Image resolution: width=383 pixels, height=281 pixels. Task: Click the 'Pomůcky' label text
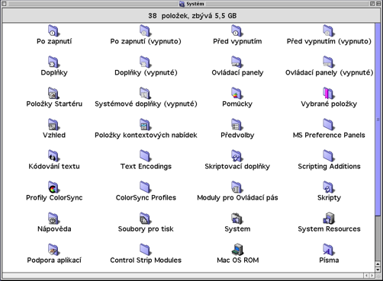[237, 104]
